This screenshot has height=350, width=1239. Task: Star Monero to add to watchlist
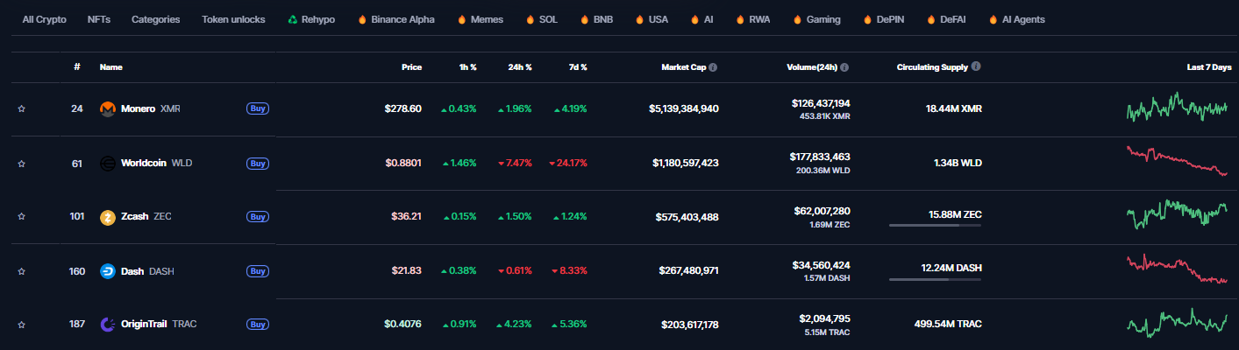click(x=22, y=109)
